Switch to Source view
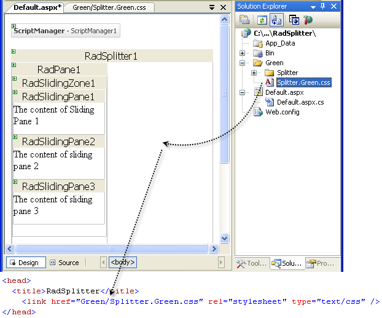The image size is (382, 318). point(64,263)
